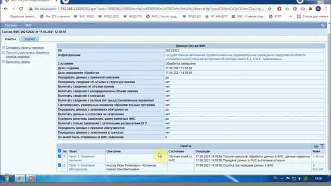Image resolution: width=331 pixels, height=186 pixels.
Task: Open the network icon in system tray
Action: (x=294, y=179)
